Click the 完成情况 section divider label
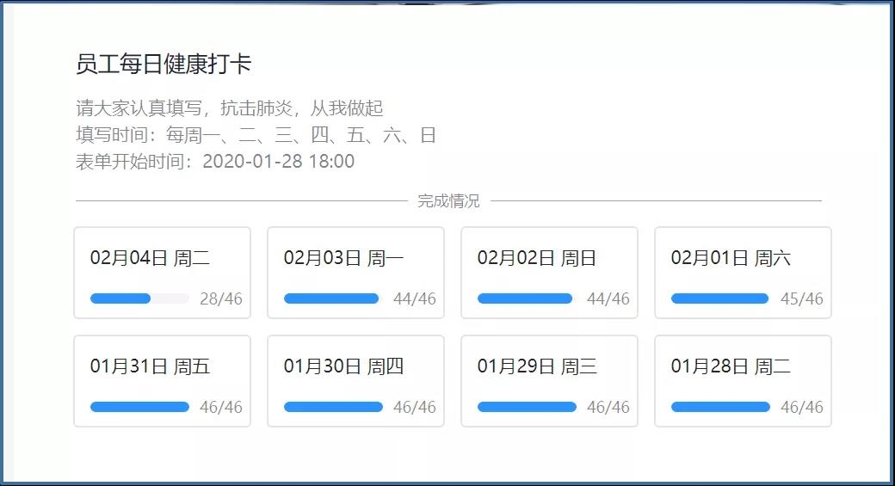Screen dimensions: 895x486 (448, 201)
